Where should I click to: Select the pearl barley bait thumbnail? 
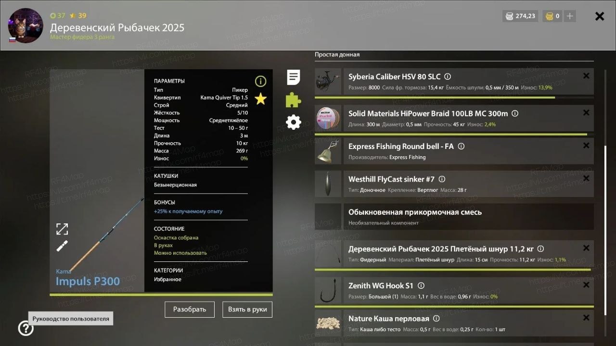click(328, 323)
